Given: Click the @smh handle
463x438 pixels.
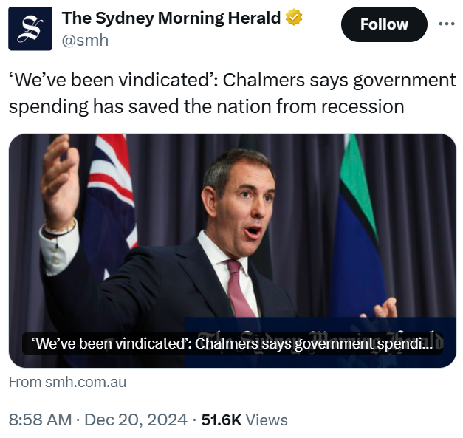Looking at the screenshot, I should 85,40.
